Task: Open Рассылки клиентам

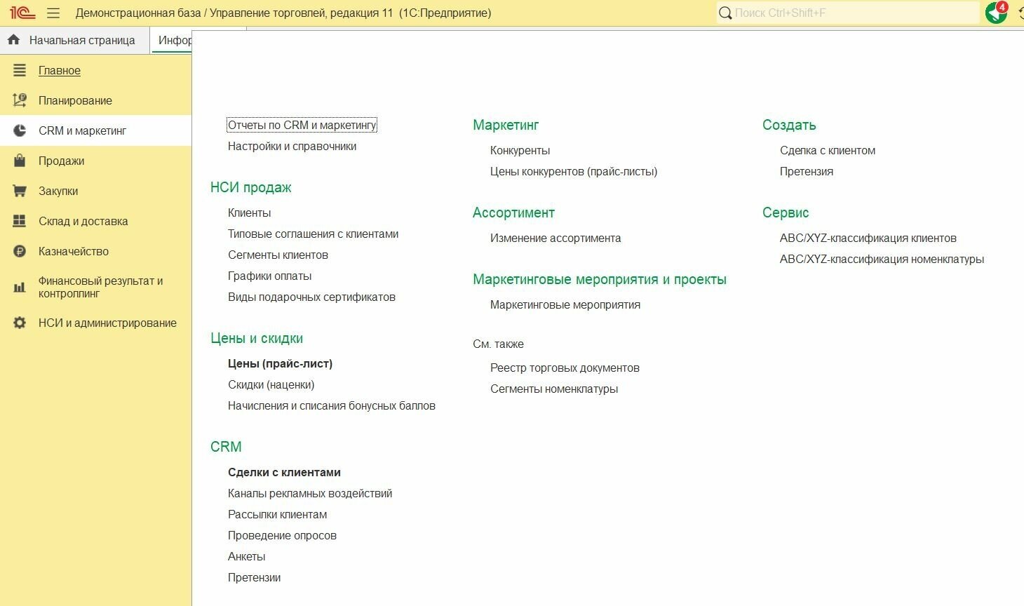Action: (x=277, y=514)
